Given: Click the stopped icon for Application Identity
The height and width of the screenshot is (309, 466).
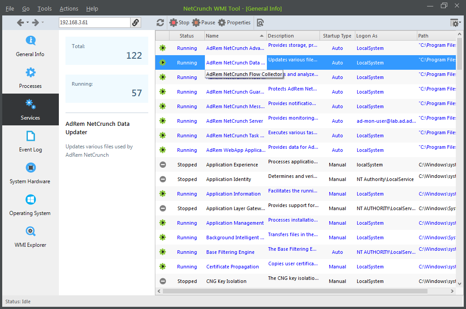Looking at the screenshot, I should 162,179.
